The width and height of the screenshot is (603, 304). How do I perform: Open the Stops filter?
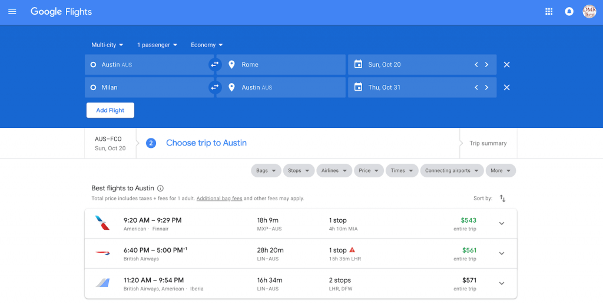299,170
